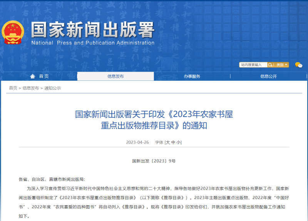The width and height of the screenshot is (308, 221).
Task: Click the national emblem logo
Action: pyautogui.click(x=13, y=32)
